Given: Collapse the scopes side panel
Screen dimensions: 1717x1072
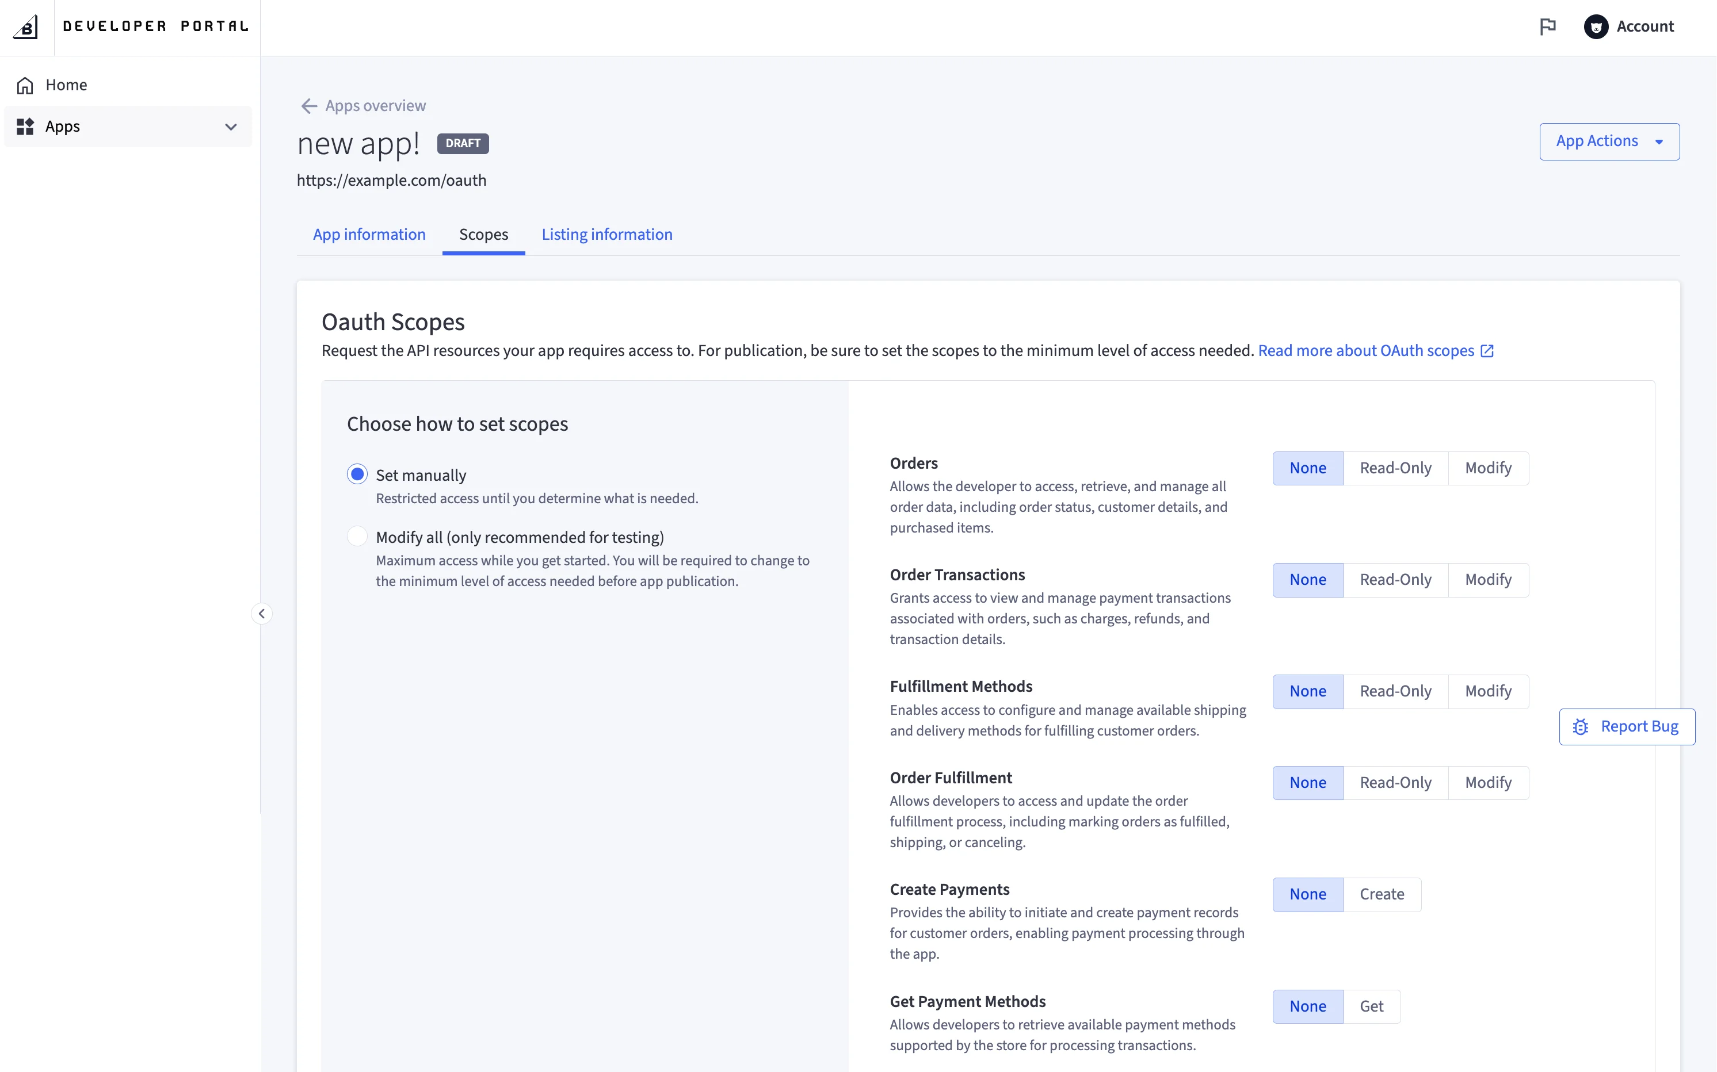Looking at the screenshot, I should (261, 612).
